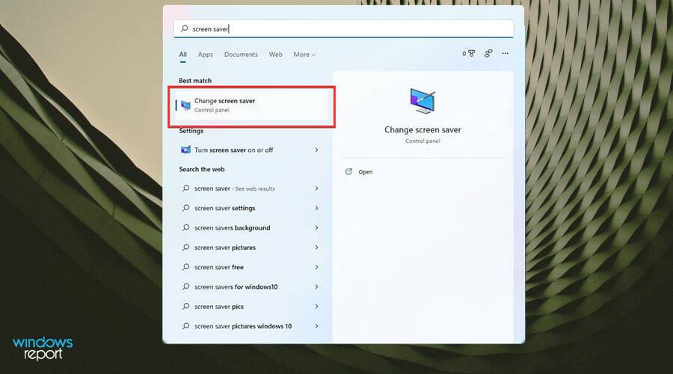Screen dimensions: 673x374
Task: Click Change screen saver title in preview pane
Action: click(422, 129)
